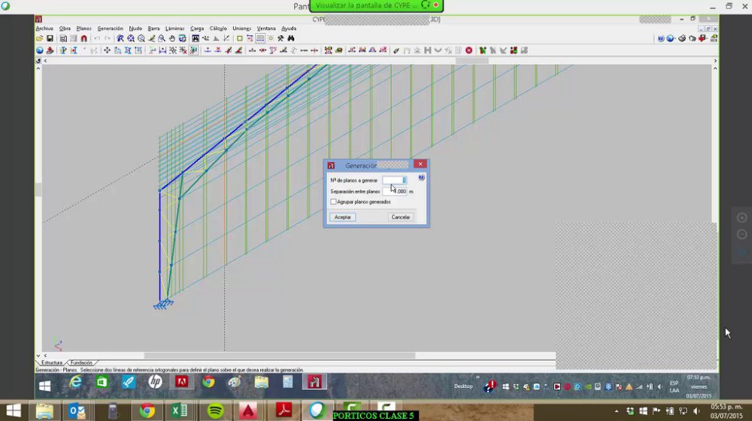
Task: Click the Nº de planos a generar field
Action: click(x=394, y=180)
